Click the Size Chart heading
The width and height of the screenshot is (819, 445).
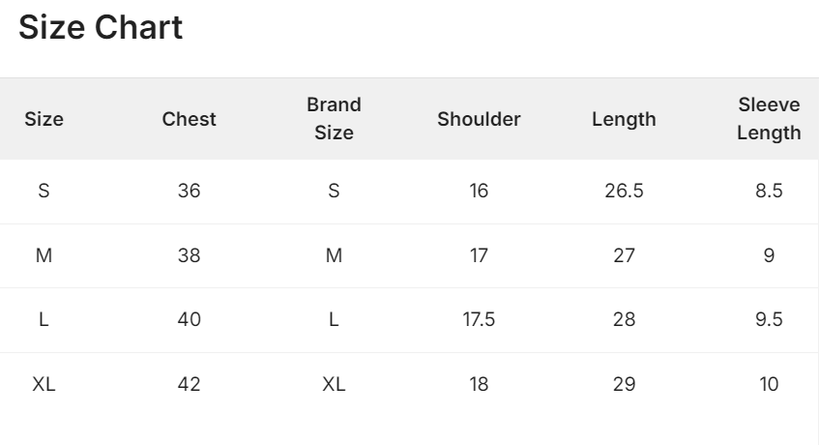click(x=101, y=27)
